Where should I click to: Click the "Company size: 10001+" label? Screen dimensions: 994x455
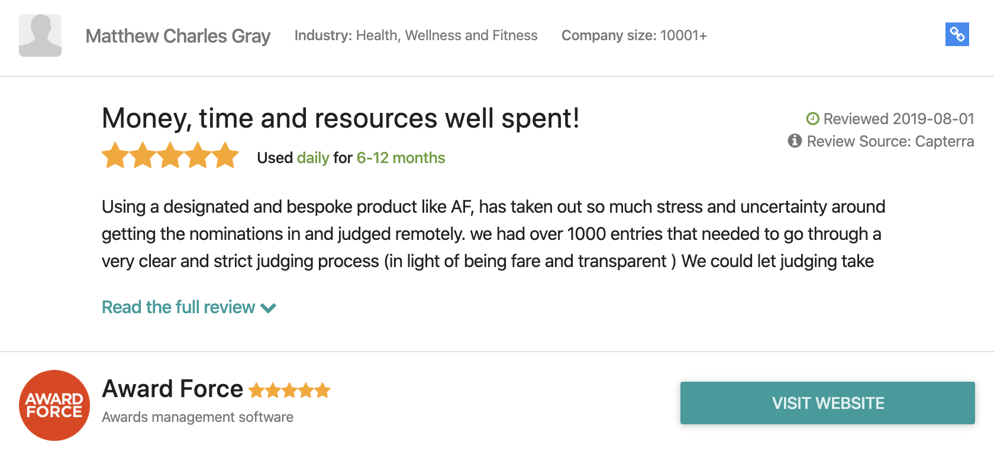[634, 35]
